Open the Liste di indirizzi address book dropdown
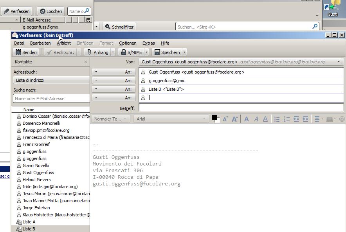This screenshot has width=346, height=232. pyautogui.click(x=51, y=80)
